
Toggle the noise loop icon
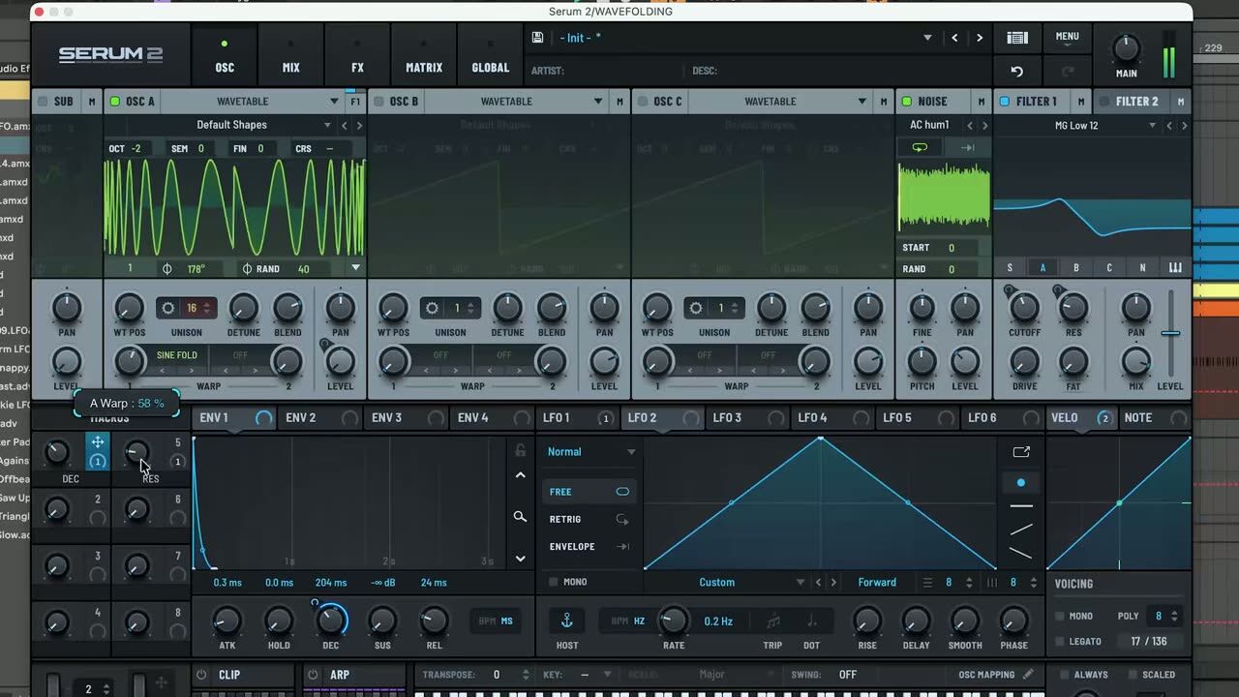point(920,147)
